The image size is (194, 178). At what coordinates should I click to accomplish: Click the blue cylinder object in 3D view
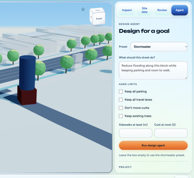27,72
